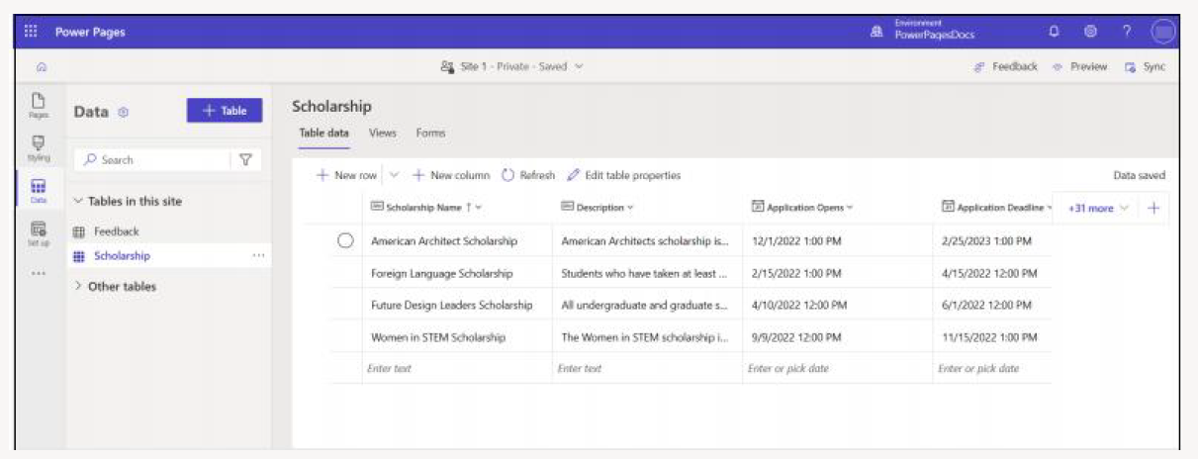Open Scholarship Name column header menu

(426, 208)
